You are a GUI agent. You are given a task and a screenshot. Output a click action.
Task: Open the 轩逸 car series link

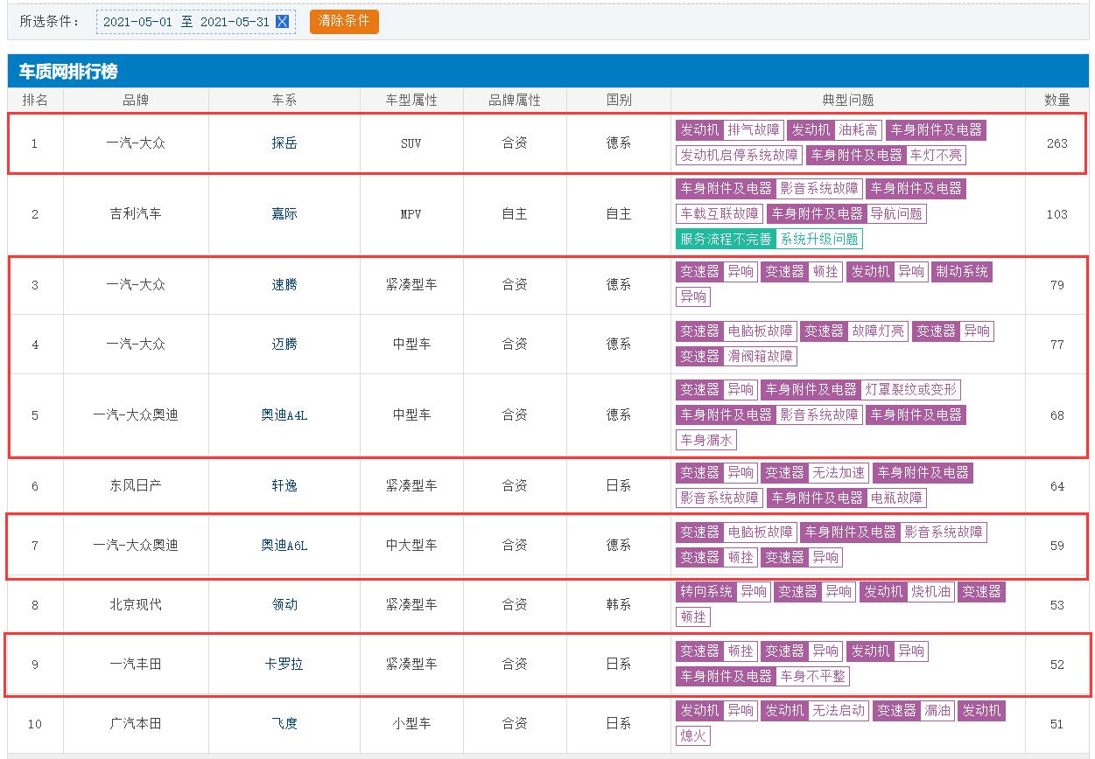coord(284,486)
